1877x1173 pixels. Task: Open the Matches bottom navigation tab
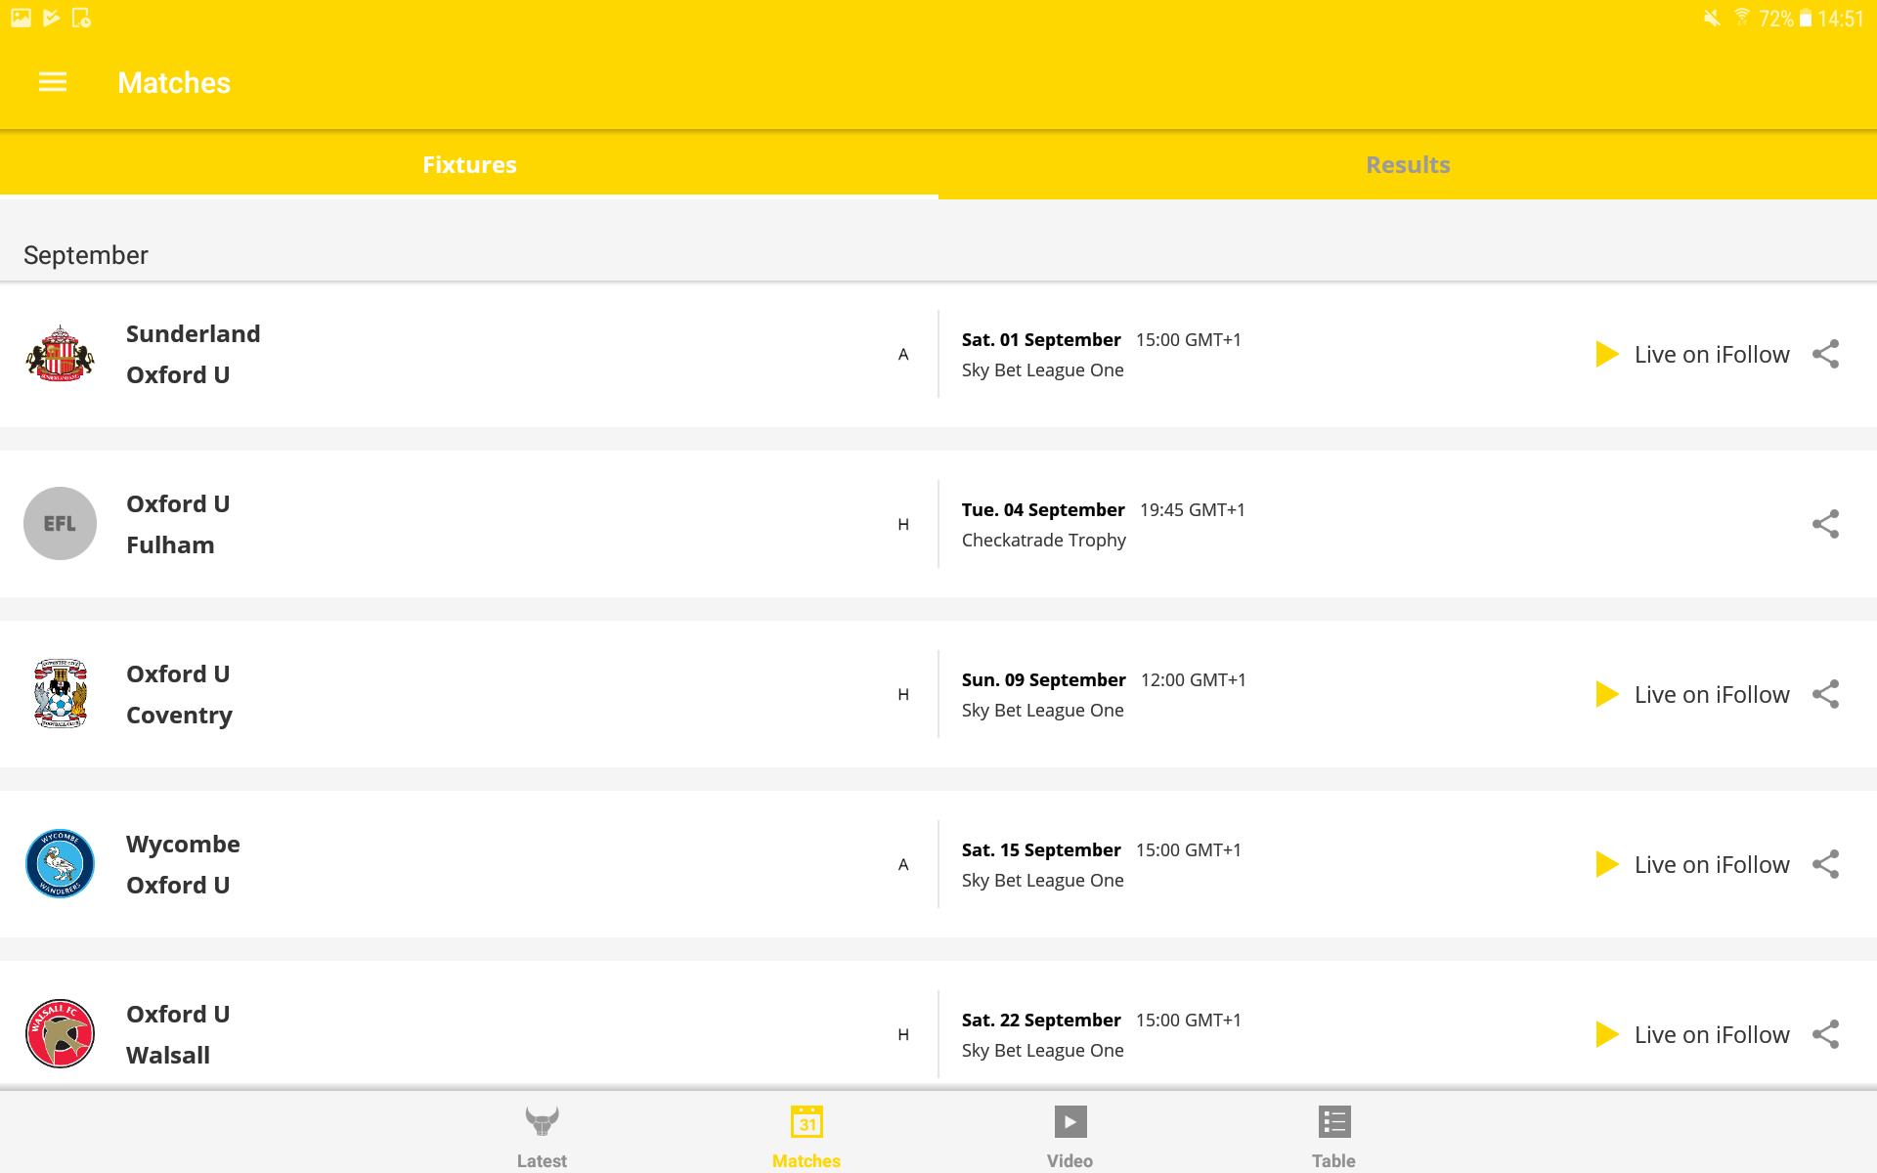(x=807, y=1137)
